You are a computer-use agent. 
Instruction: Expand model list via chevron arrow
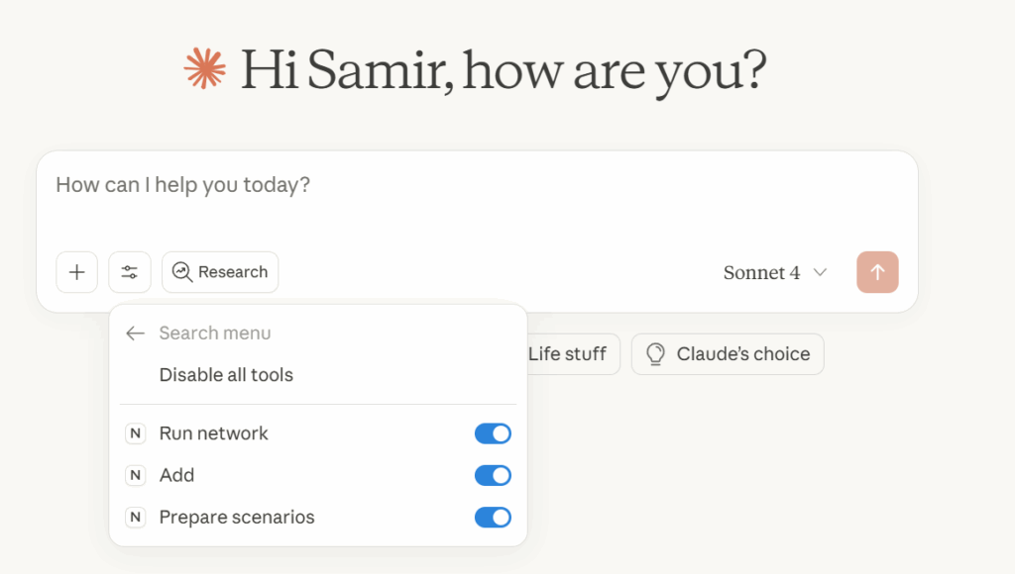click(820, 273)
